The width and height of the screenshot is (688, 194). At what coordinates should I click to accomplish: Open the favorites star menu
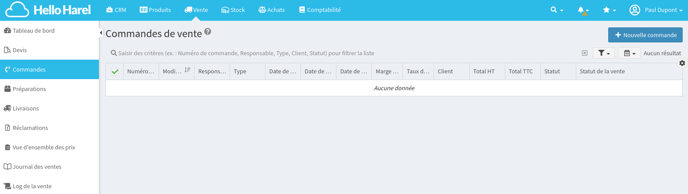pos(609,10)
